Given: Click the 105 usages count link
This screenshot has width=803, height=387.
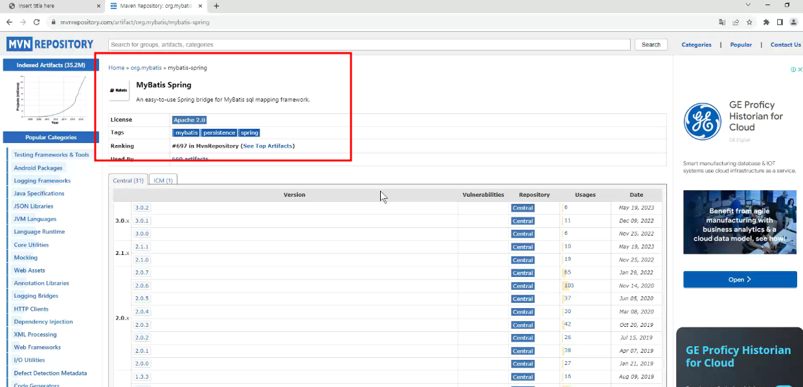Looking at the screenshot, I should [569, 285].
